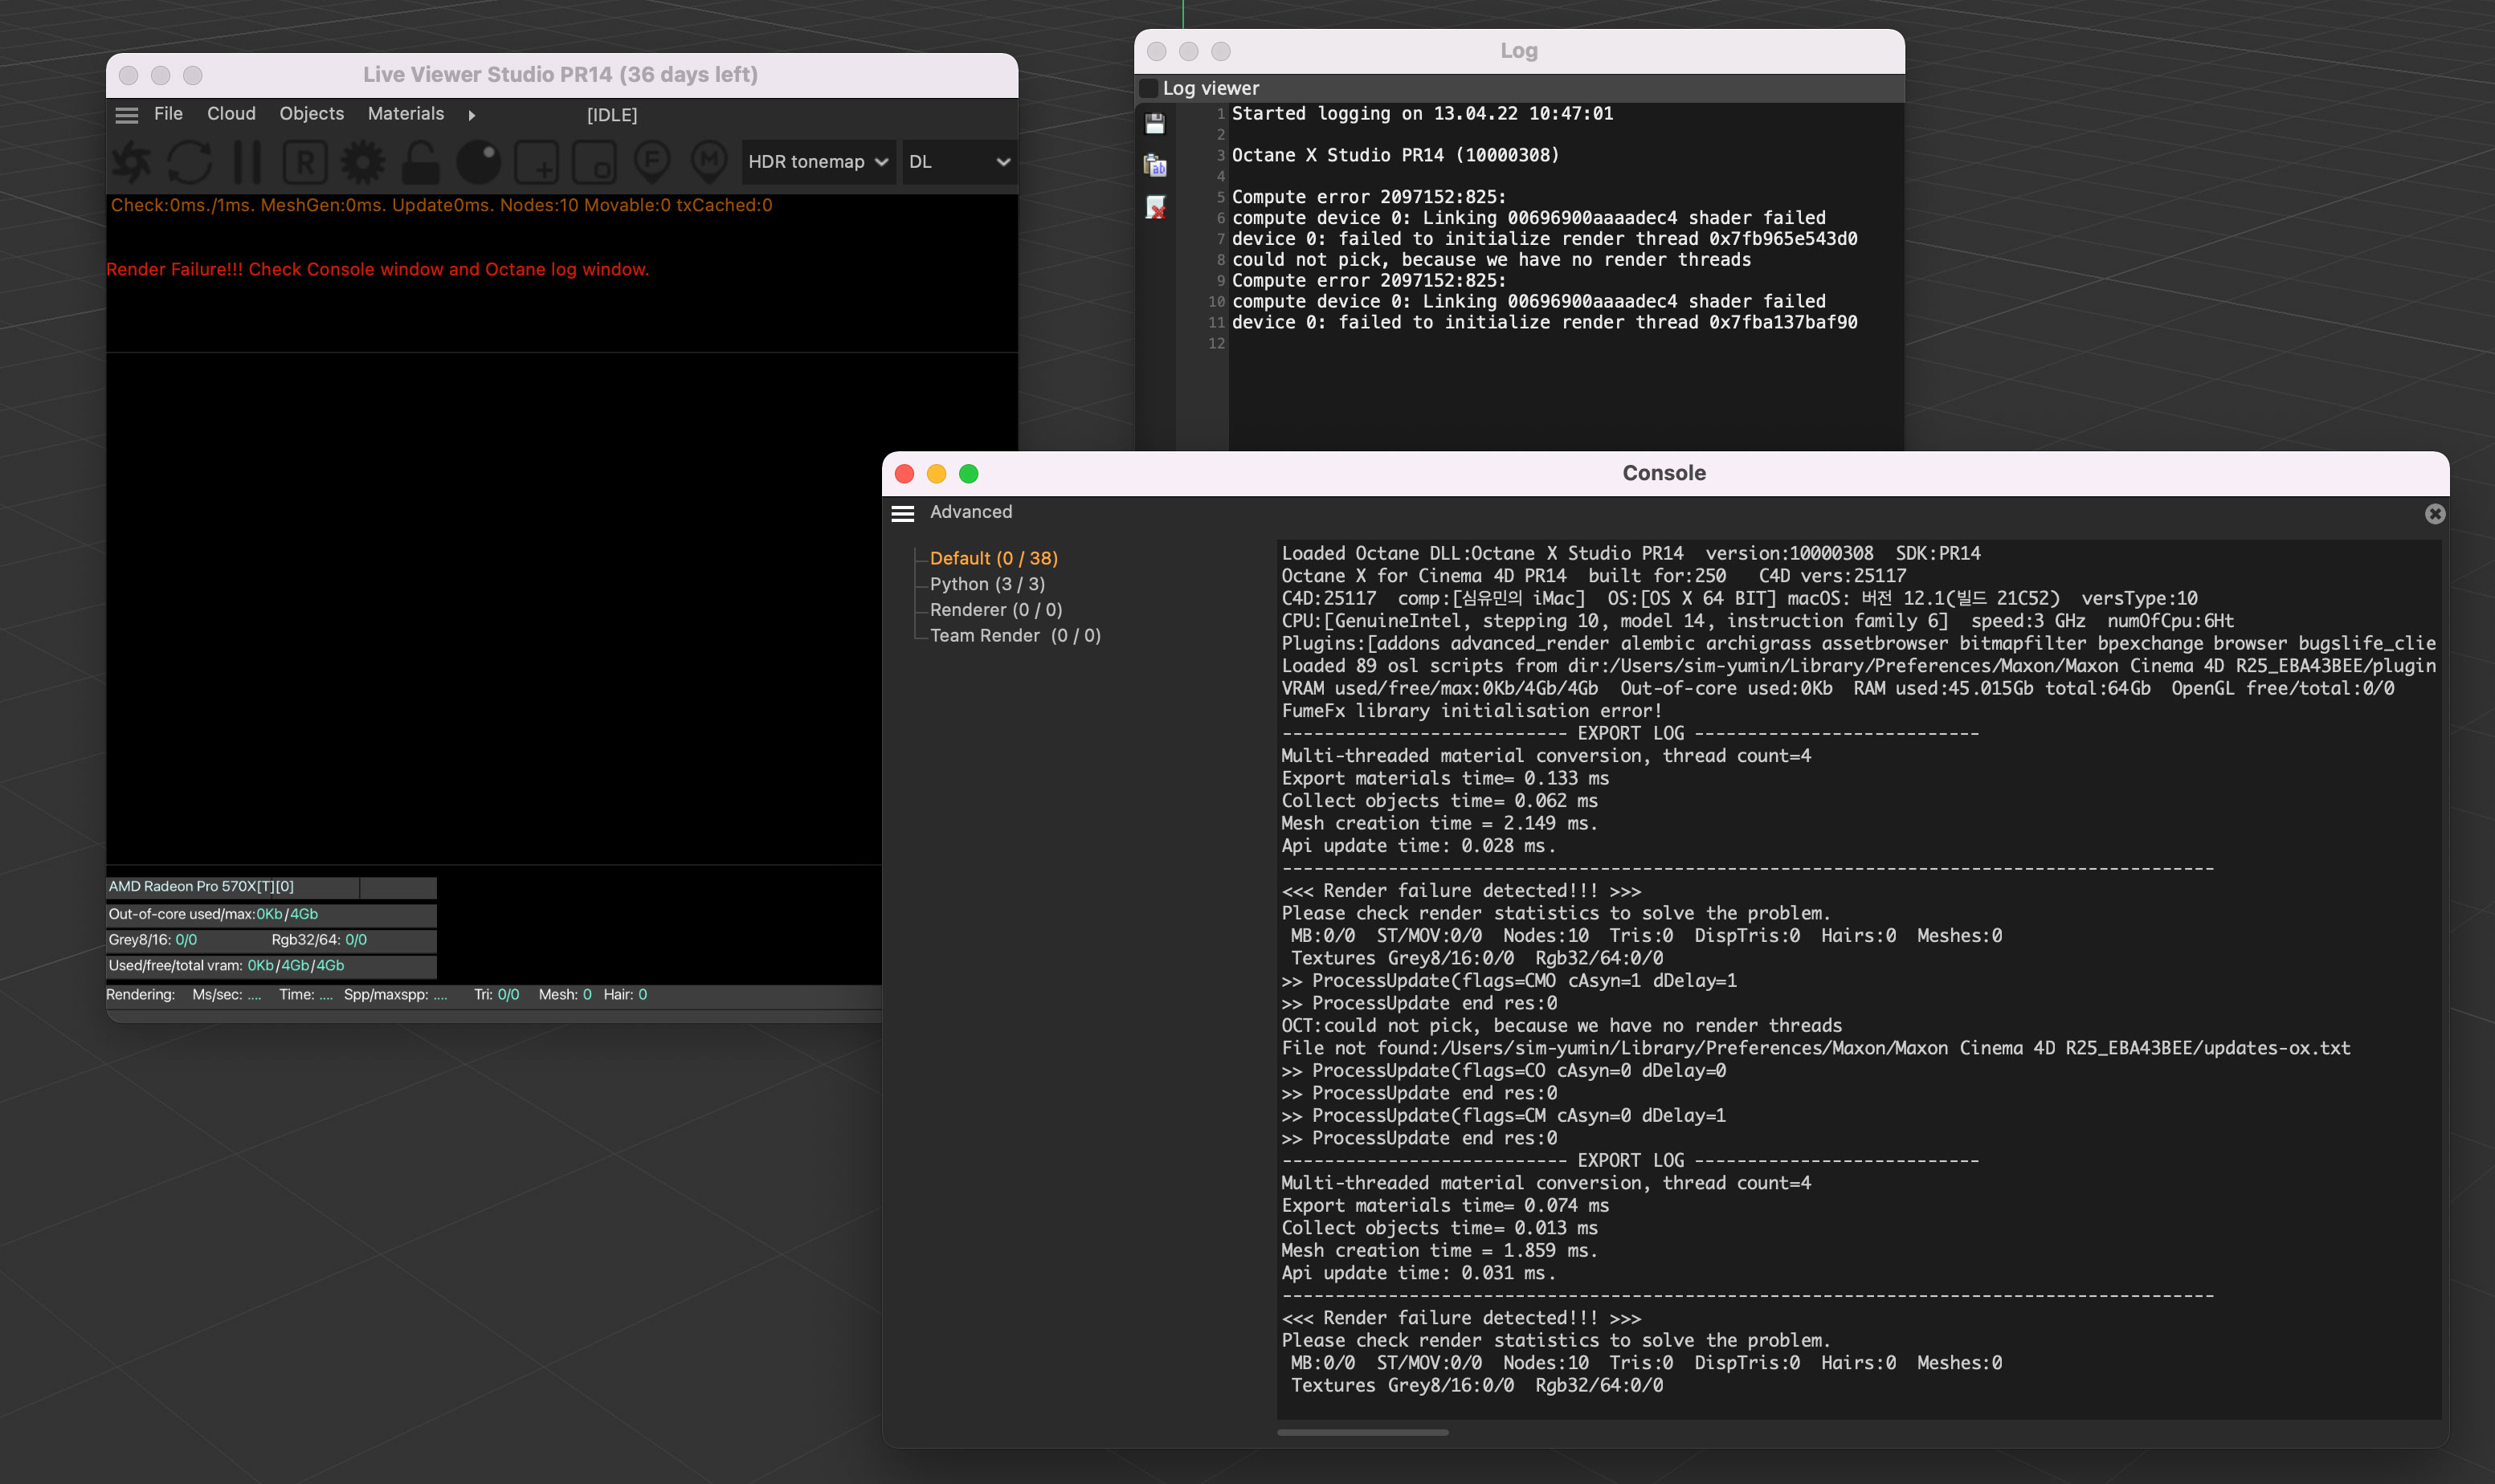
Task: Open the HDR tonemap dropdown
Action: tap(817, 162)
